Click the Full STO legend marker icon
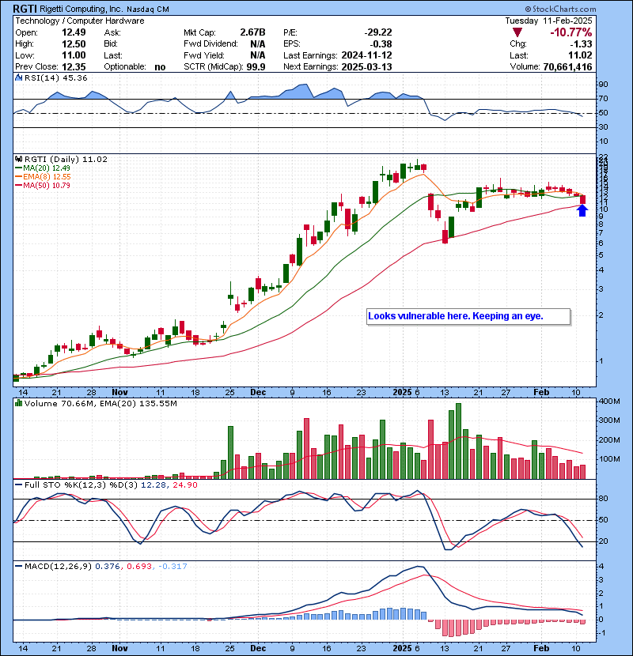This screenshot has width=633, height=656. pos(18,484)
